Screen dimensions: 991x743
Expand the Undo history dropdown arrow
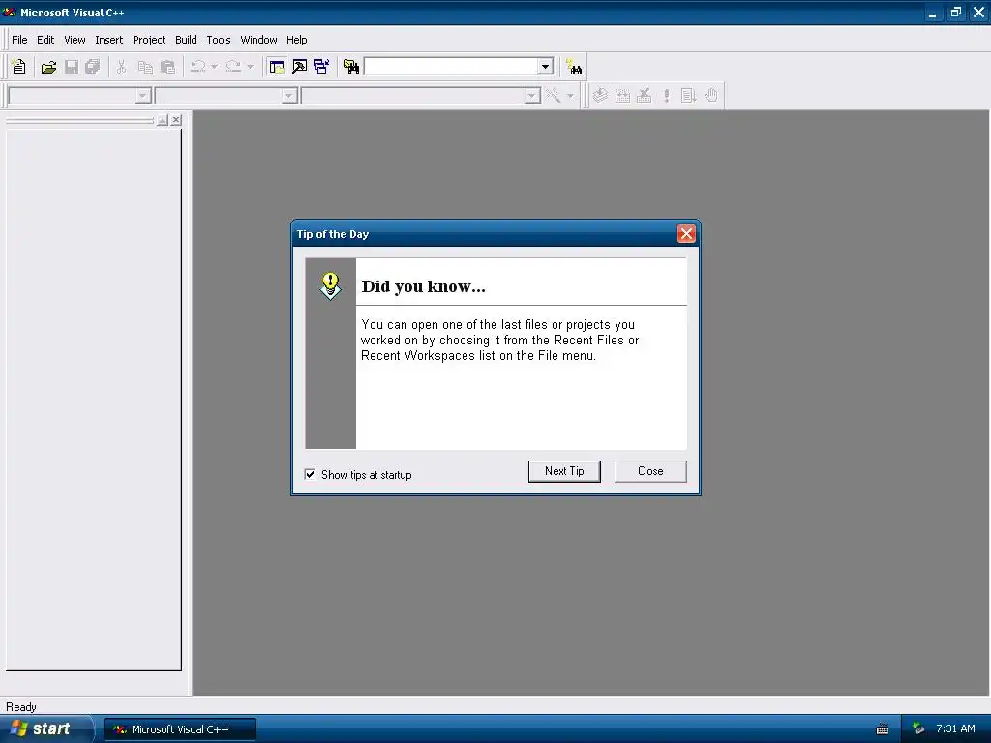(214, 67)
